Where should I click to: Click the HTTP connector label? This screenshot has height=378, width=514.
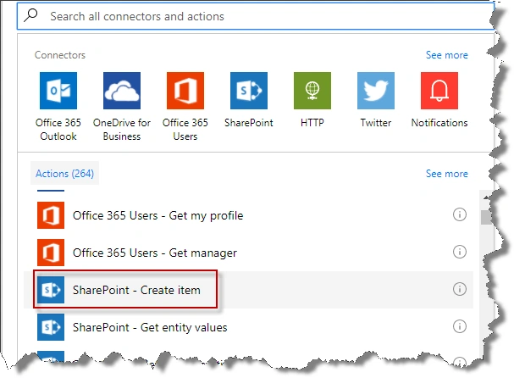coord(312,123)
